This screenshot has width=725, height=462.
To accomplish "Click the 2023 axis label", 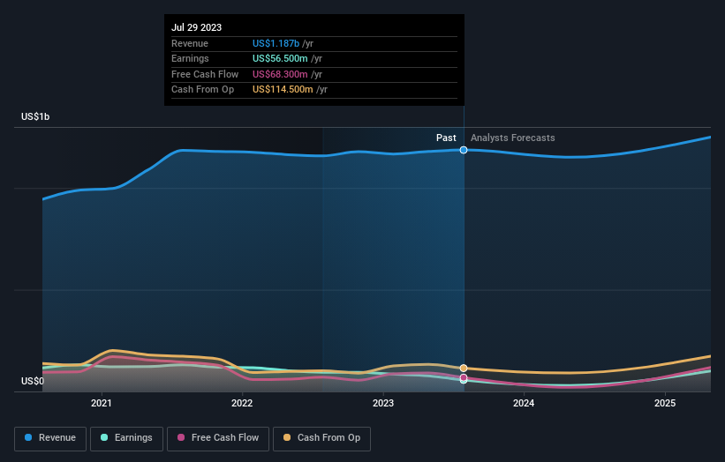I will click(x=383, y=404).
